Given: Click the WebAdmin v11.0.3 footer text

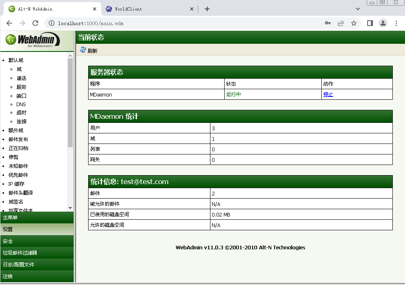Looking at the screenshot, I should click(x=240, y=247).
